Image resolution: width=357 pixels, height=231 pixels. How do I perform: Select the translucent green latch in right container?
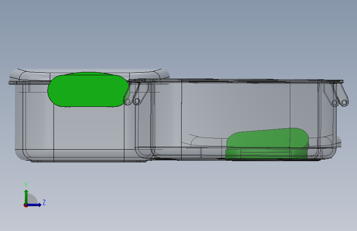coord(267,143)
